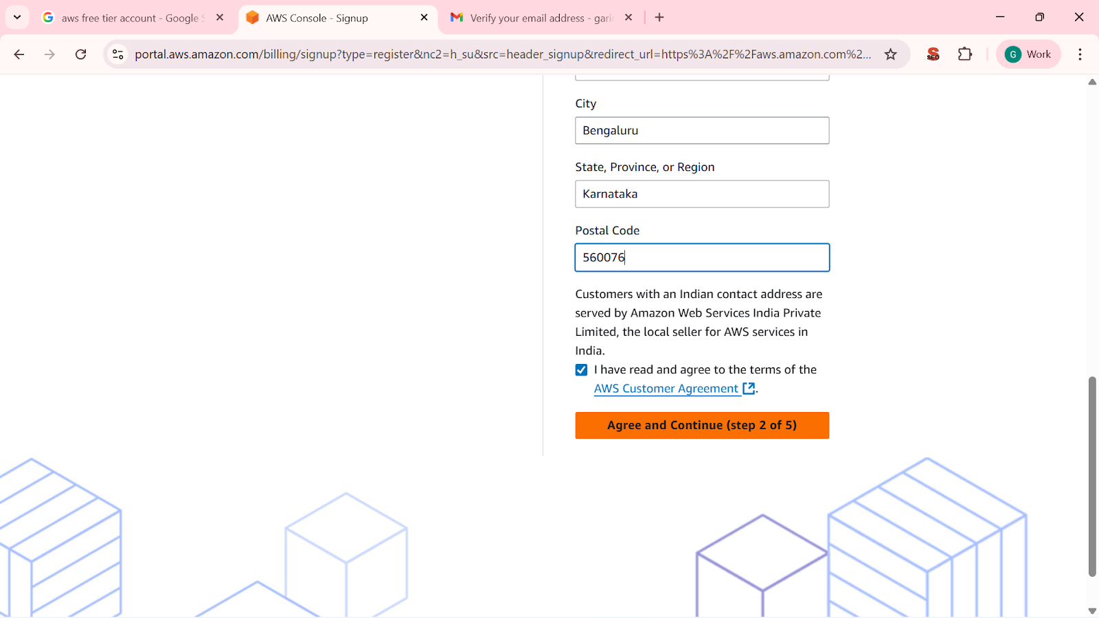Screen dimensions: 1099x618
Task: Open the AWS Customer Agreement link
Action: coord(665,388)
